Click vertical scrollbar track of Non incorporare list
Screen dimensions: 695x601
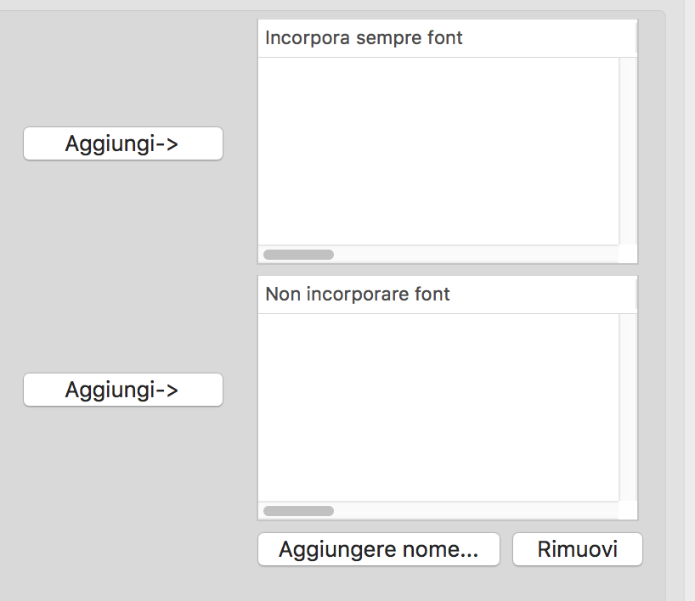point(628,407)
